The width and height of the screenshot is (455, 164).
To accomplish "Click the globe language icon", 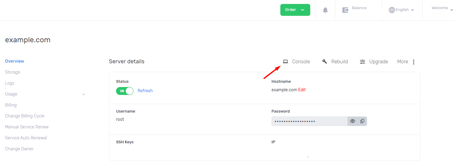I will tap(392, 10).
